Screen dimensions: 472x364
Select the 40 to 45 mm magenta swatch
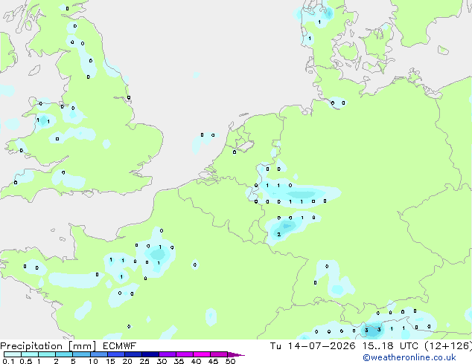pyautogui.click(x=202, y=354)
